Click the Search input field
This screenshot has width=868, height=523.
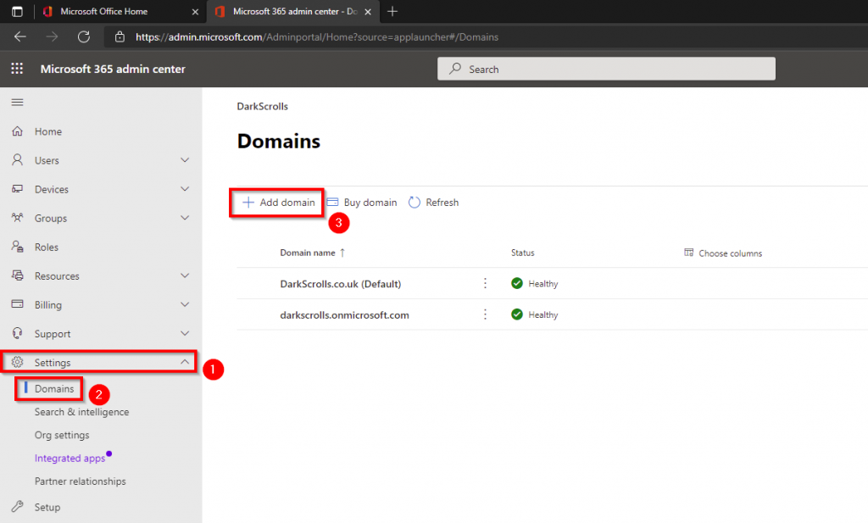point(606,69)
